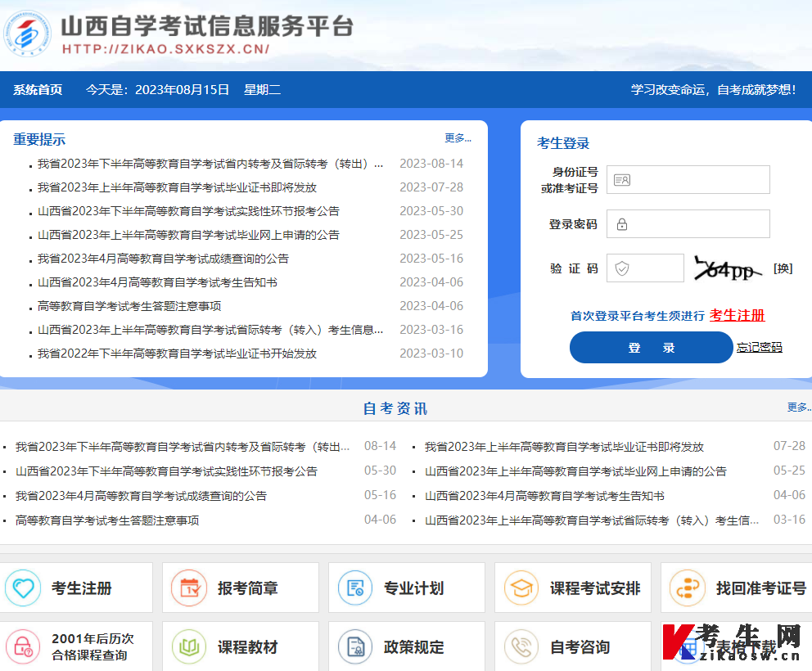Open 我省2022年下半年...毕业证书开始发放 notice
The height and width of the screenshot is (671, 812).
[177, 354]
